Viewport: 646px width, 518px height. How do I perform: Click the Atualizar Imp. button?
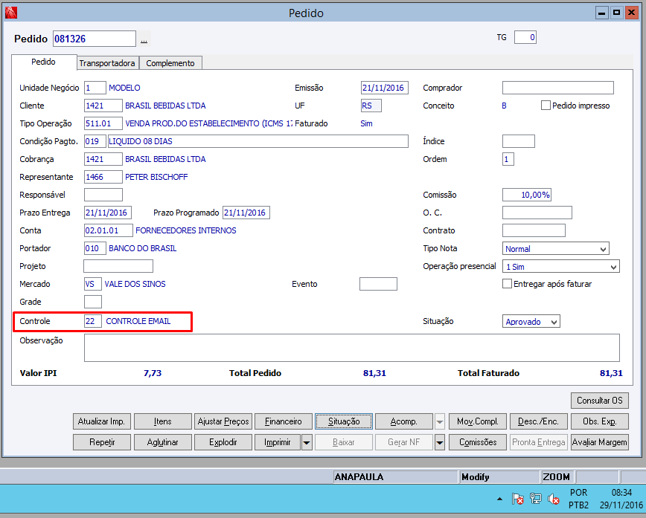101,421
